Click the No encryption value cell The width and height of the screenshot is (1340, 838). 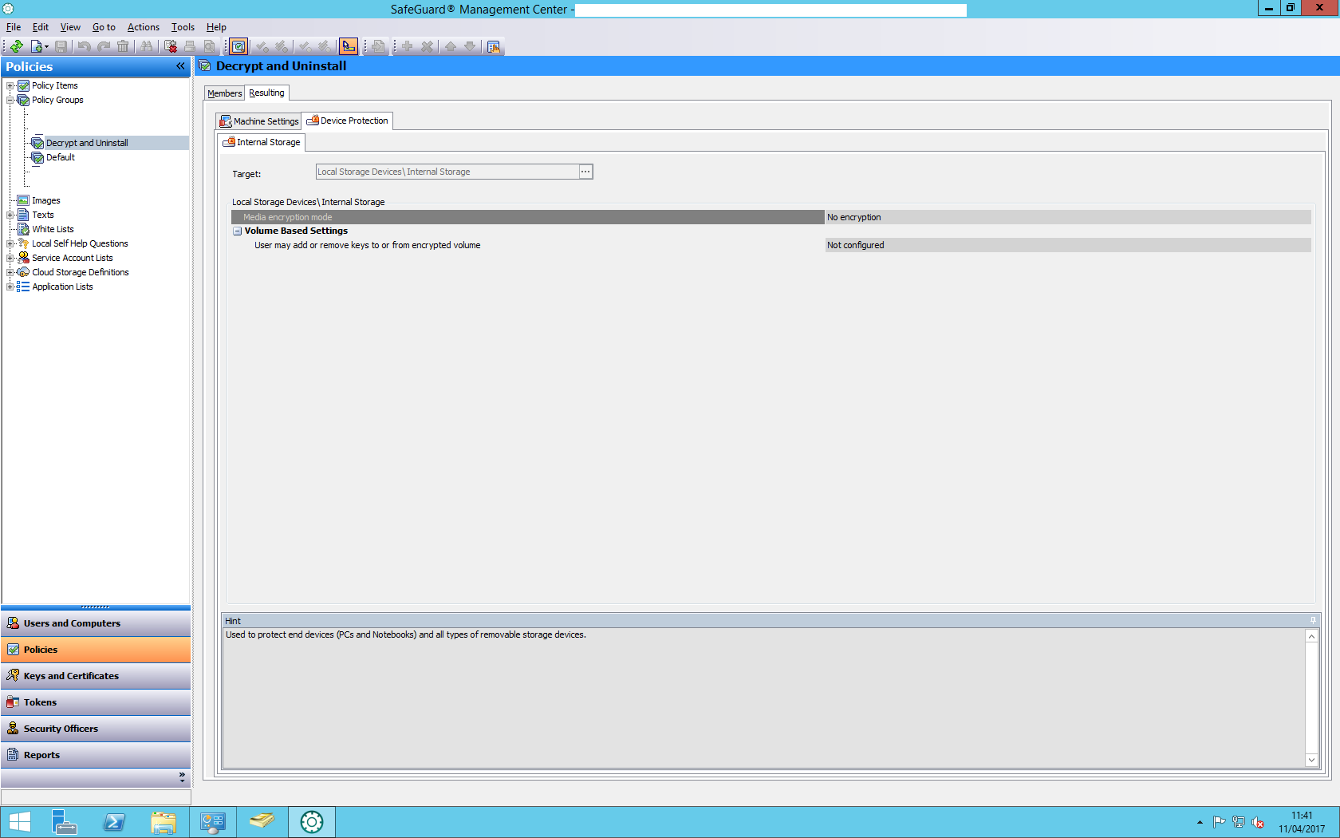tap(1068, 217)
